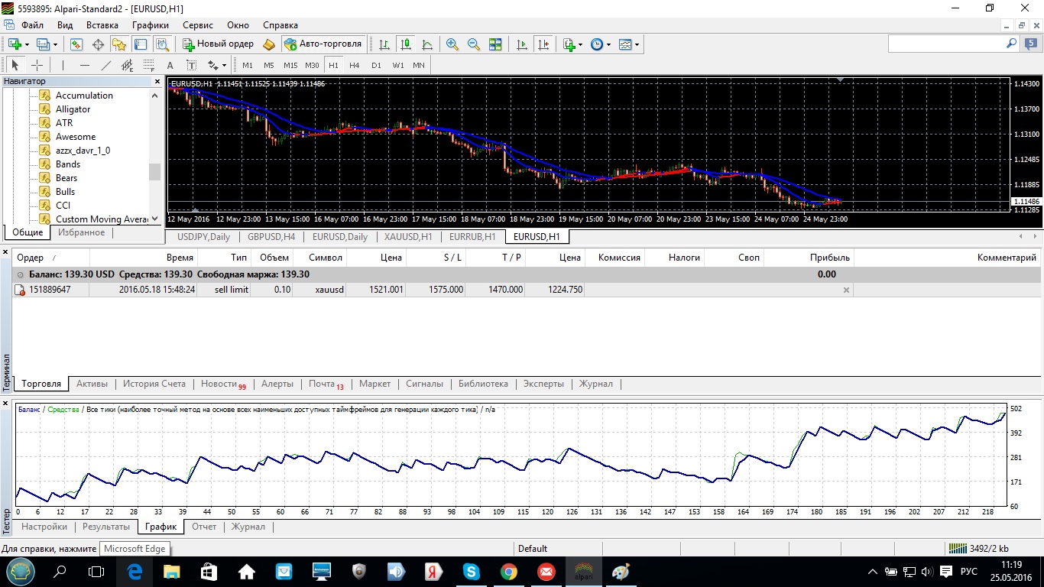1044x587 pixels.
Task: Switch to the XAUUSD,H1 chart tab
Action: click(x=408, y=237)
